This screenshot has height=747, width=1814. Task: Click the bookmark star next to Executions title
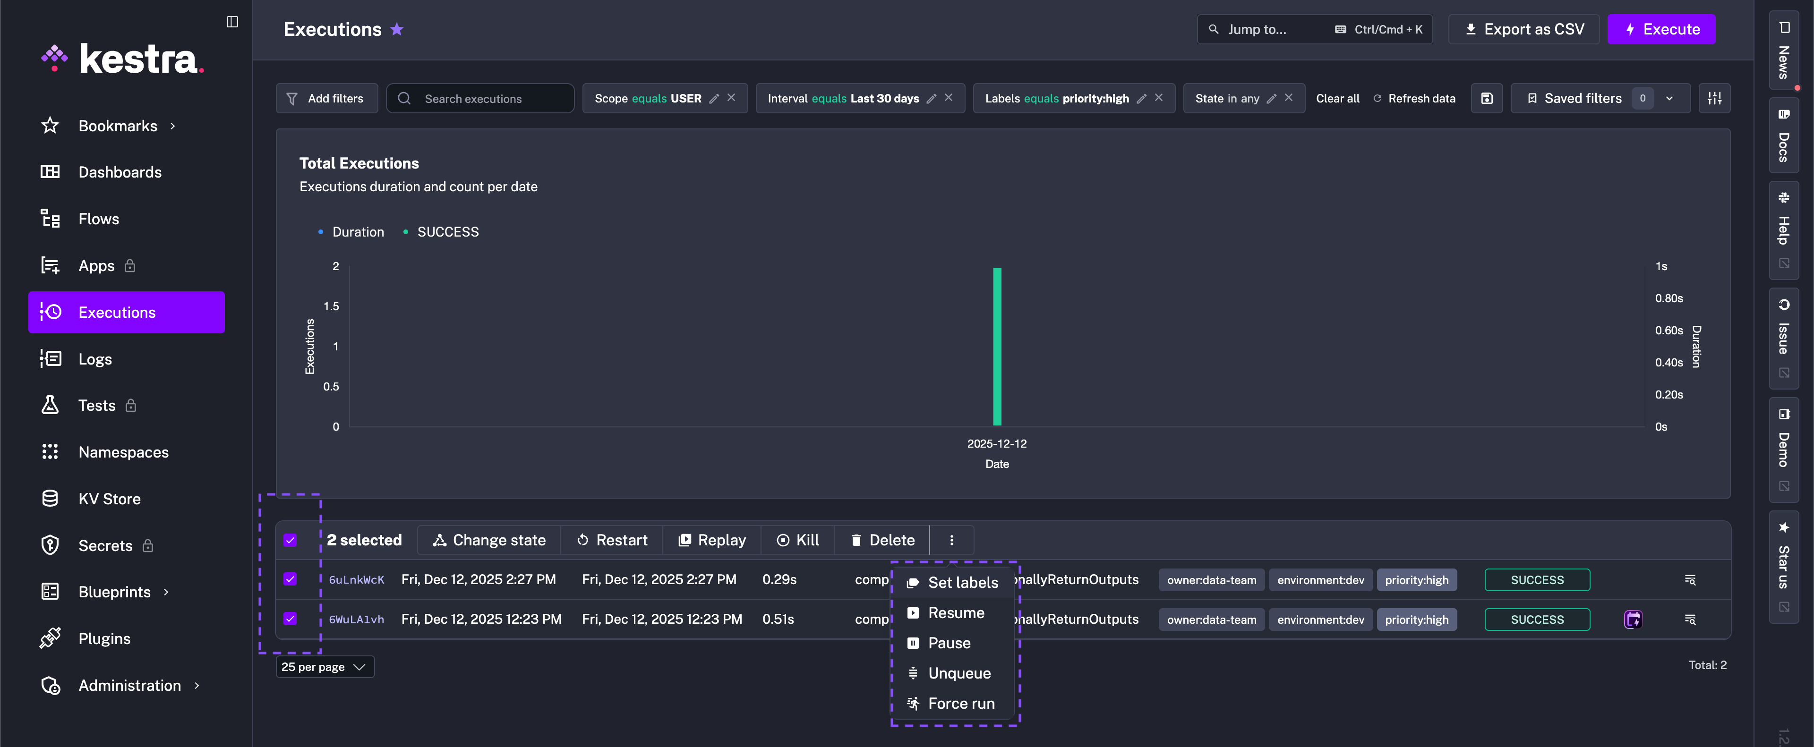[x=397, y=29]
